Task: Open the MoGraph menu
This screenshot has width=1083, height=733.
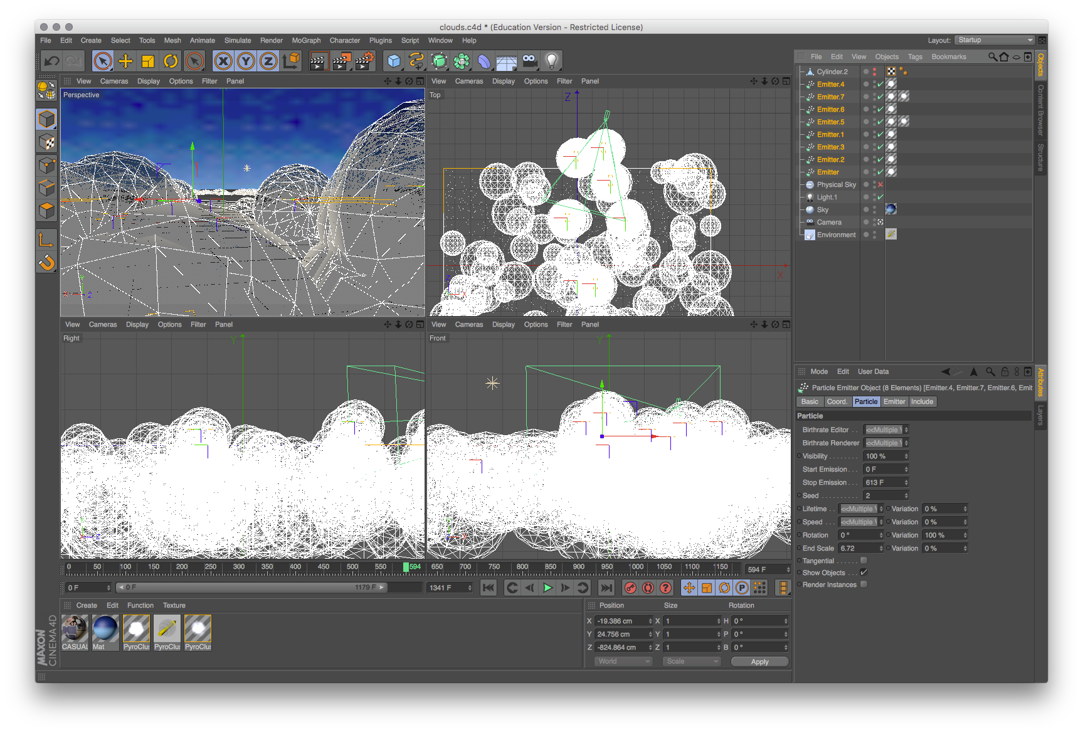Action: 306,40
